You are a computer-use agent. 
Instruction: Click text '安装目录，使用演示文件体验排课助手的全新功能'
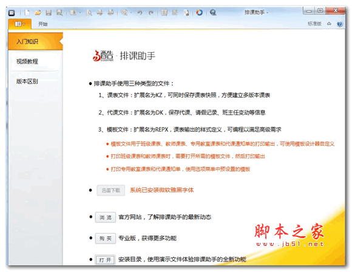(x=182, y=259)
